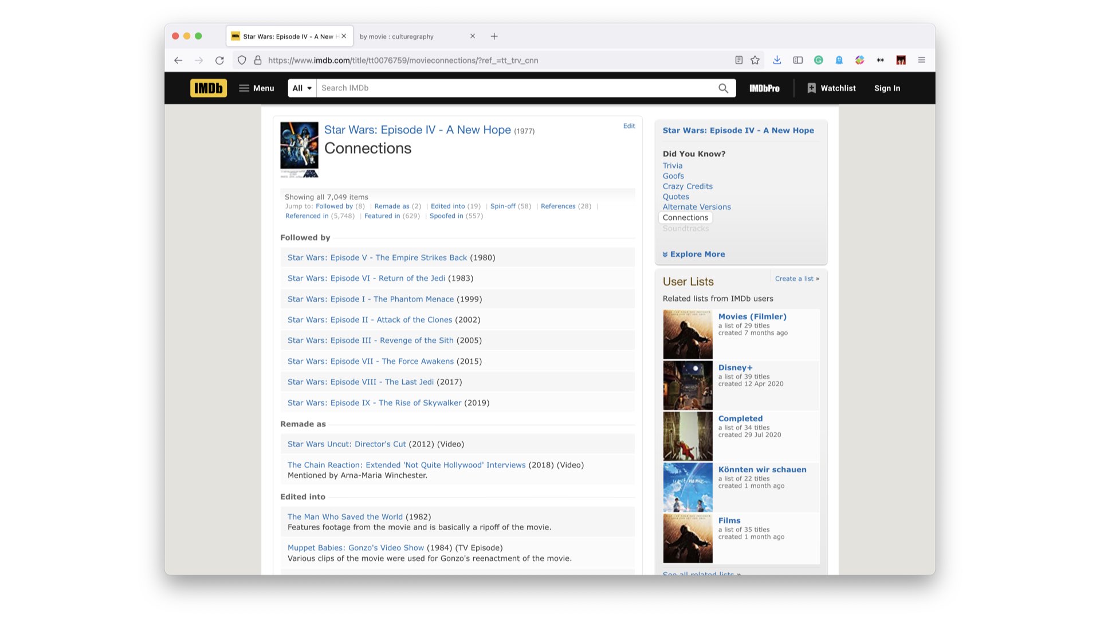Click the green Grammarly extension icon

(819, 60)
